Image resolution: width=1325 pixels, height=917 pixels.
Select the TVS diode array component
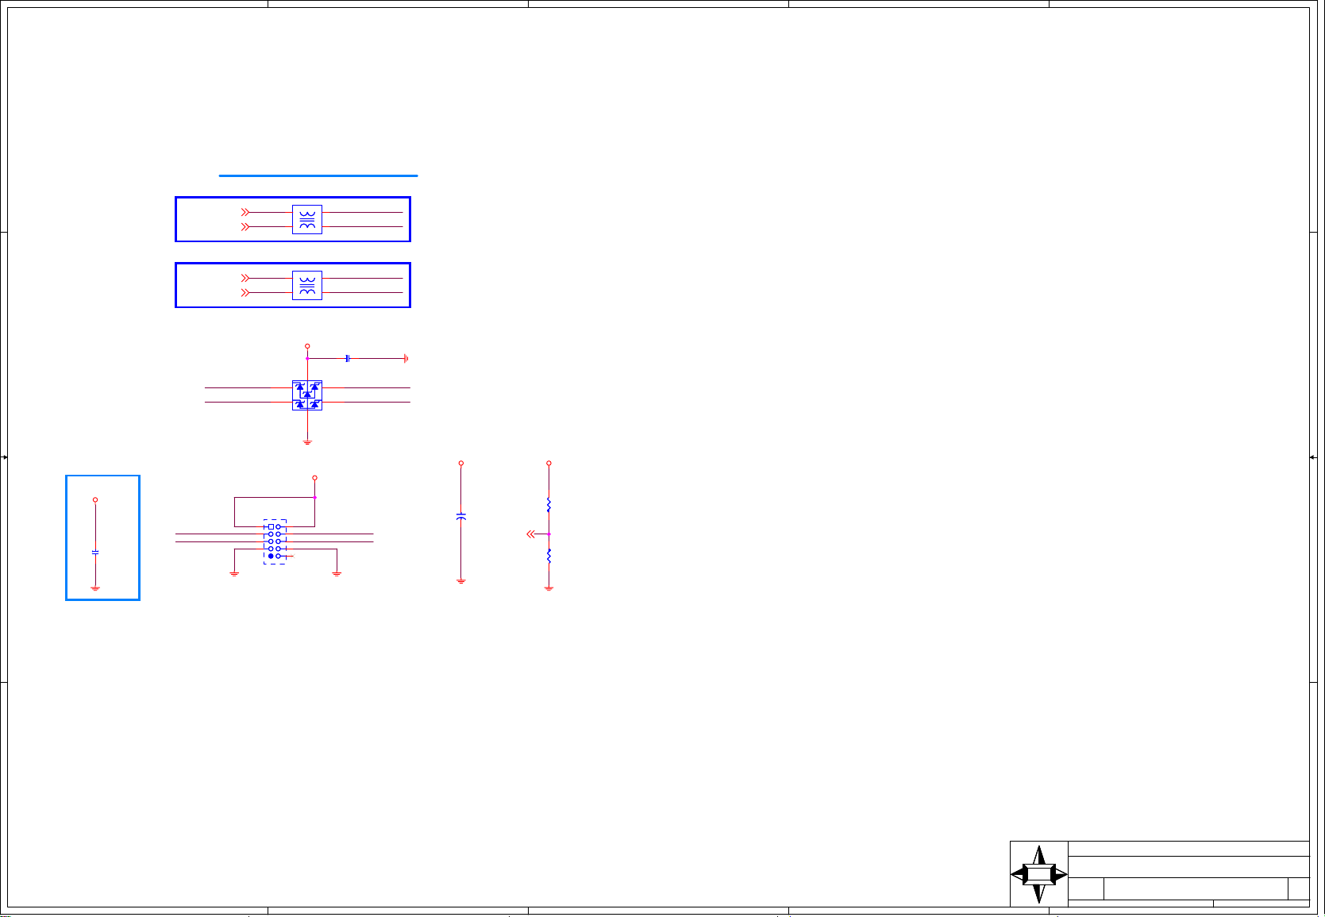307,395
